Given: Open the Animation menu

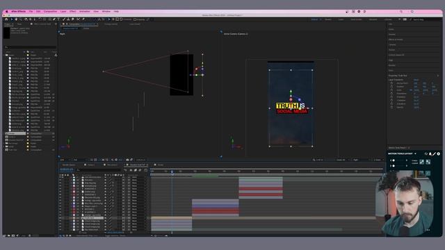Looking at the screenshot, I should [x=85, y=12].
